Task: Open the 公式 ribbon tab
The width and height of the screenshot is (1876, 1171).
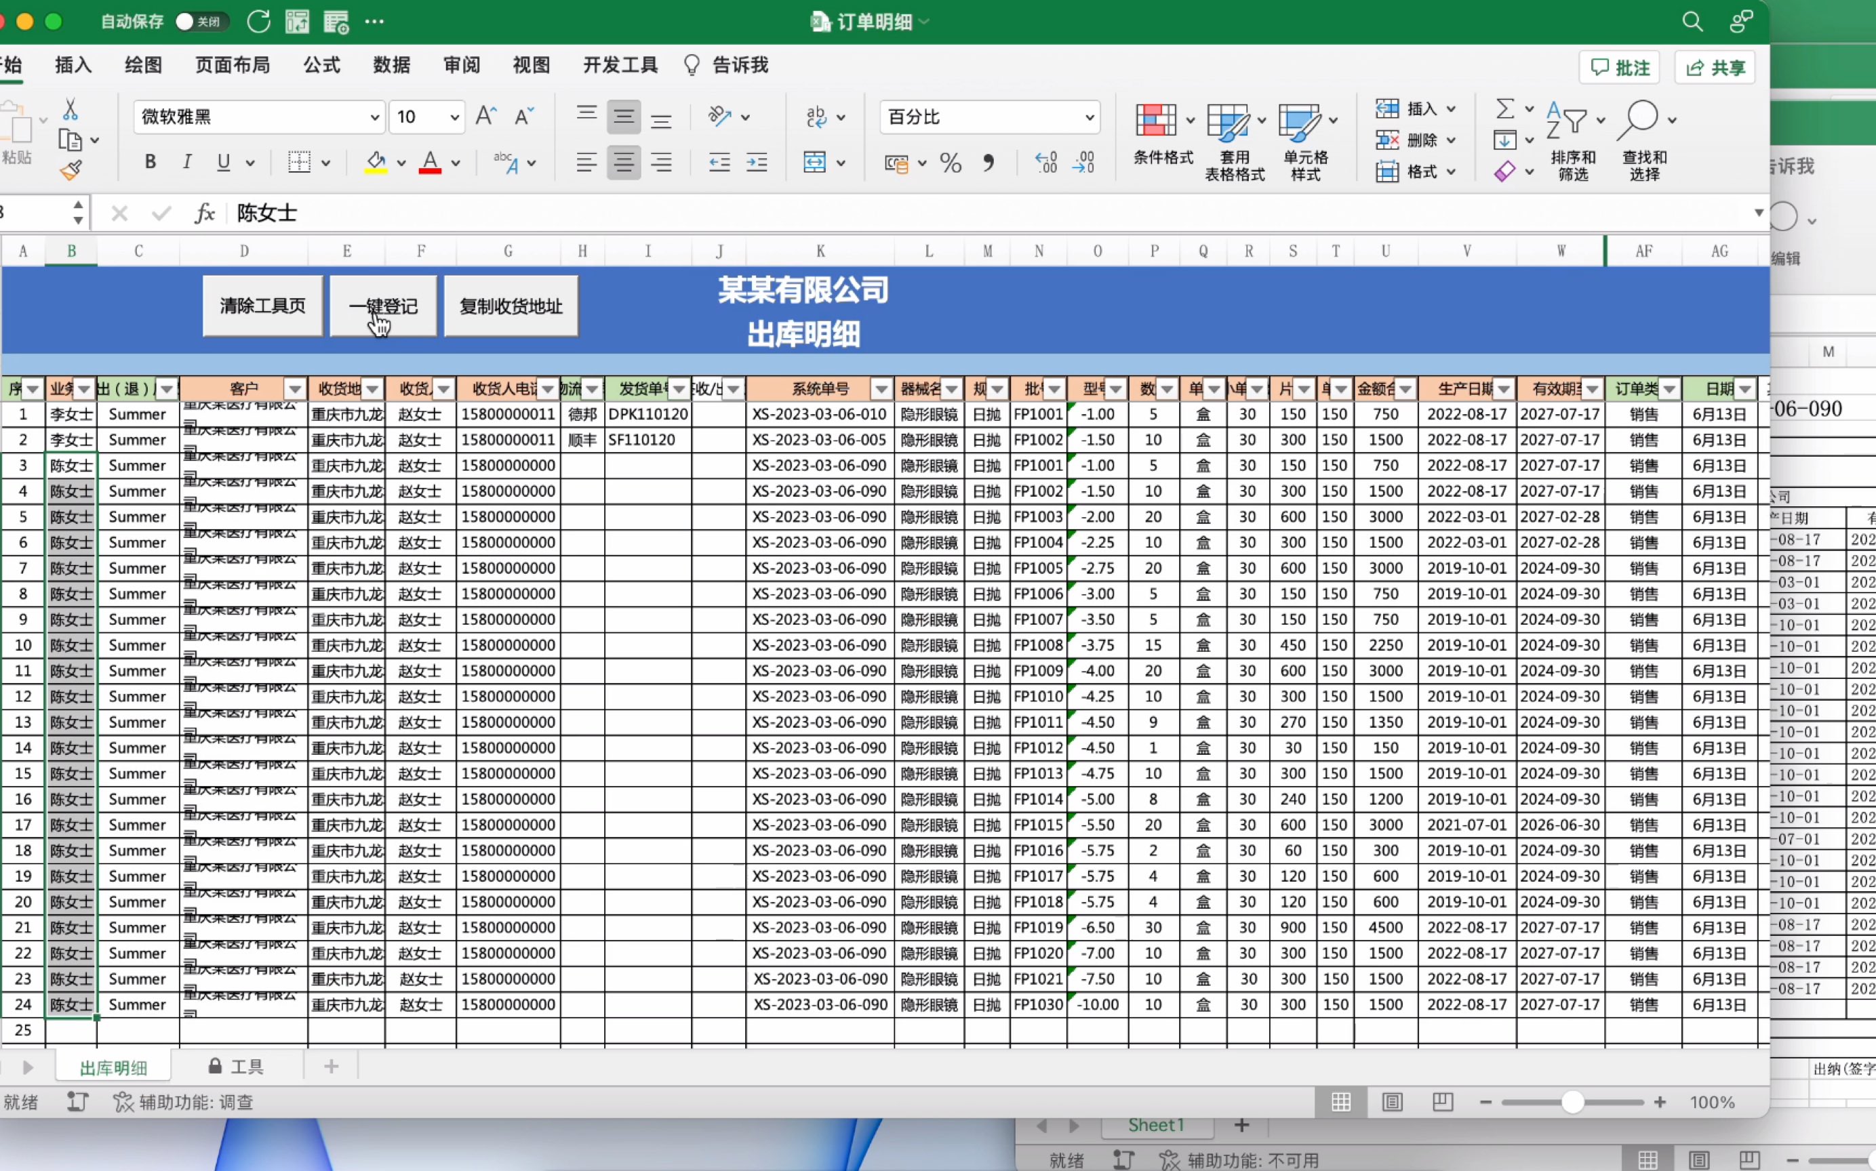Action: pos(321,65)
